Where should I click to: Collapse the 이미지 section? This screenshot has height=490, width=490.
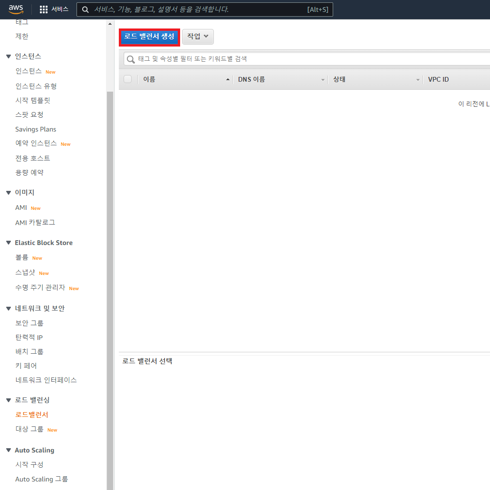pos(9,192)
